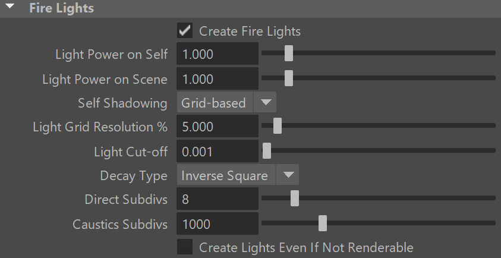The width and height of the screenshot is (501, 258).
Task: Click Light Grid Resolution slider handle
Action: click(x=277, y=126)
